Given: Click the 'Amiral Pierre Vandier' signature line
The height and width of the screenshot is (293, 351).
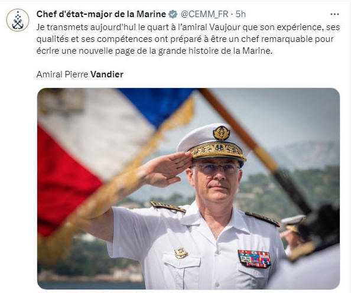Looking at the screenshot, I should point(80,74).
